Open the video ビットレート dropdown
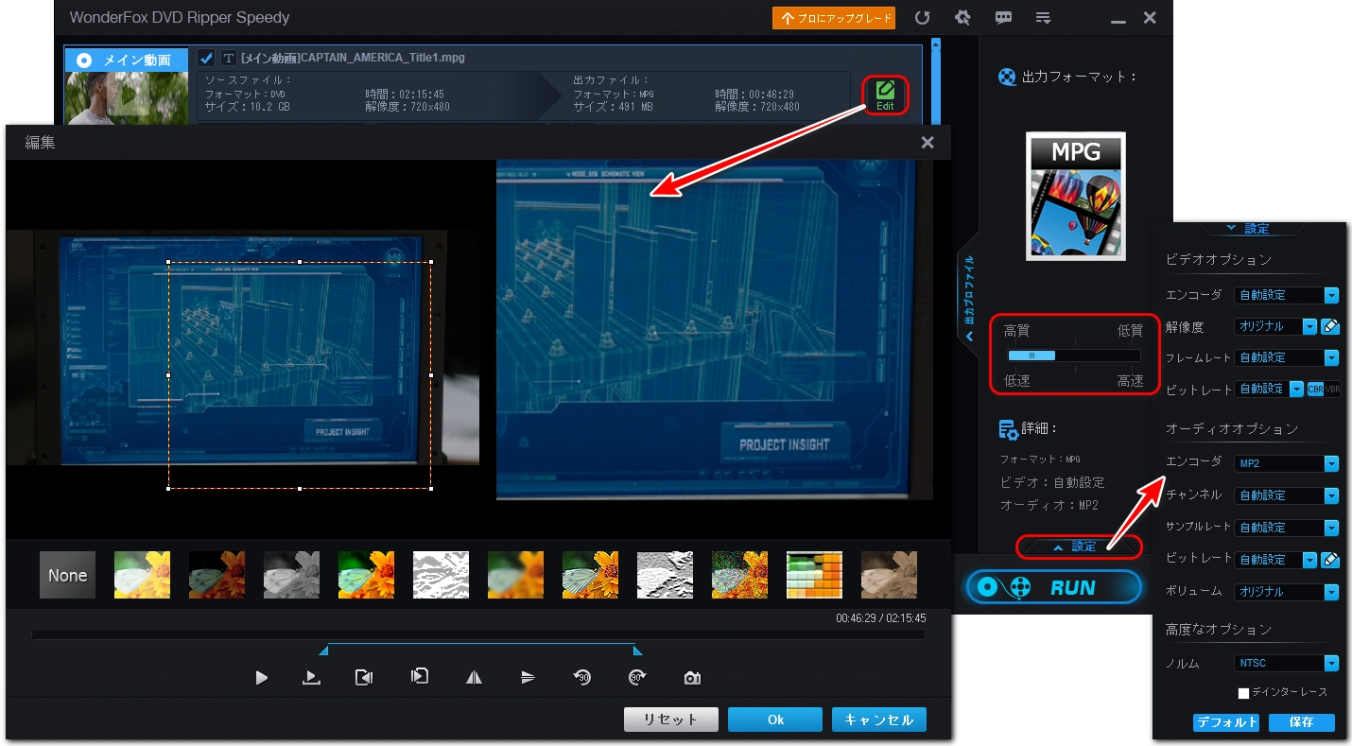The height and width of the screenshot is (746, 1352). (1269, 389)
